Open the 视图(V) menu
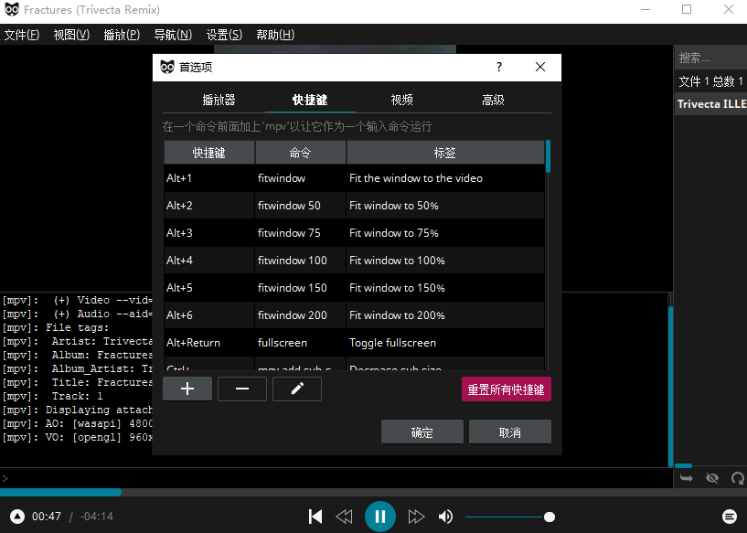This screenshot has height=533, width=747. (x=71, y=35)
